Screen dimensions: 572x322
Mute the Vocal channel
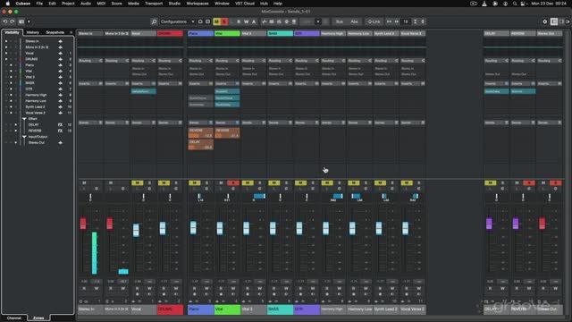pos(137,182)
